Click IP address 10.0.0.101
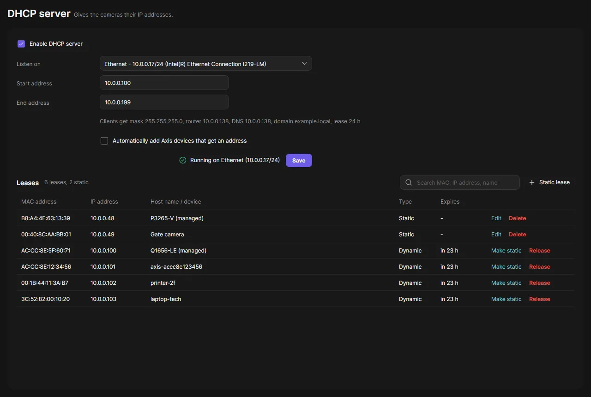This screenshot has height=397, width=591. [x=103, y=267]
